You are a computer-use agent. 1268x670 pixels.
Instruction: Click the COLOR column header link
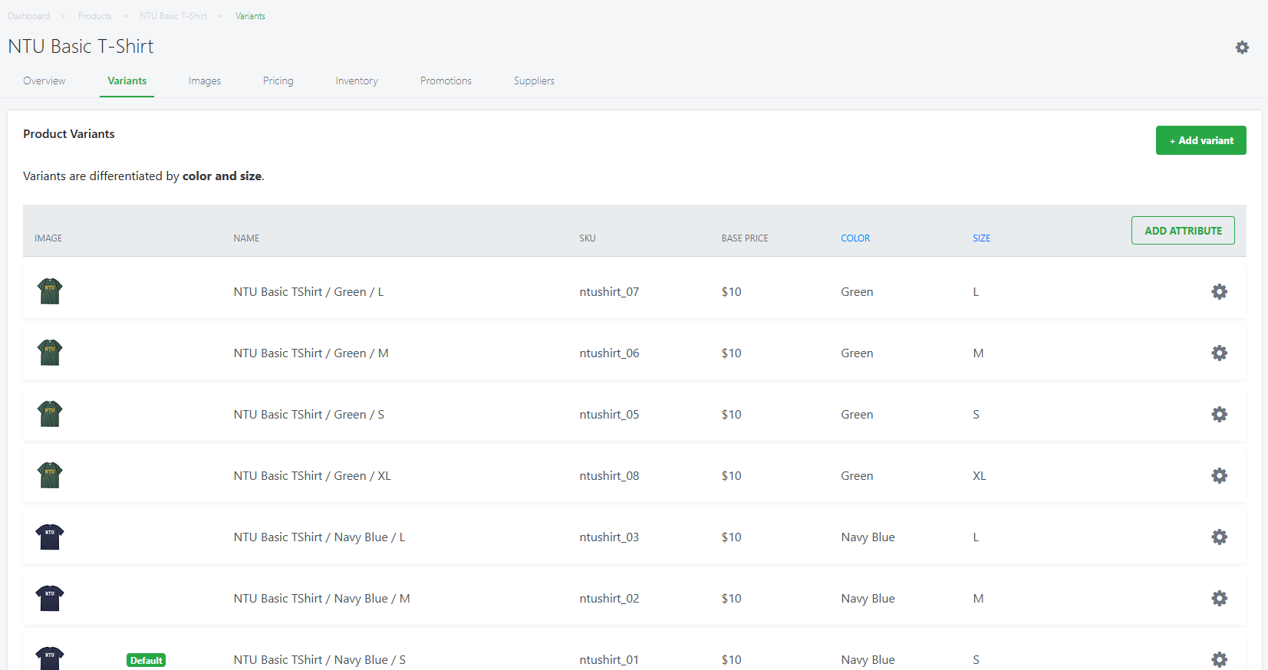(855, 238)
